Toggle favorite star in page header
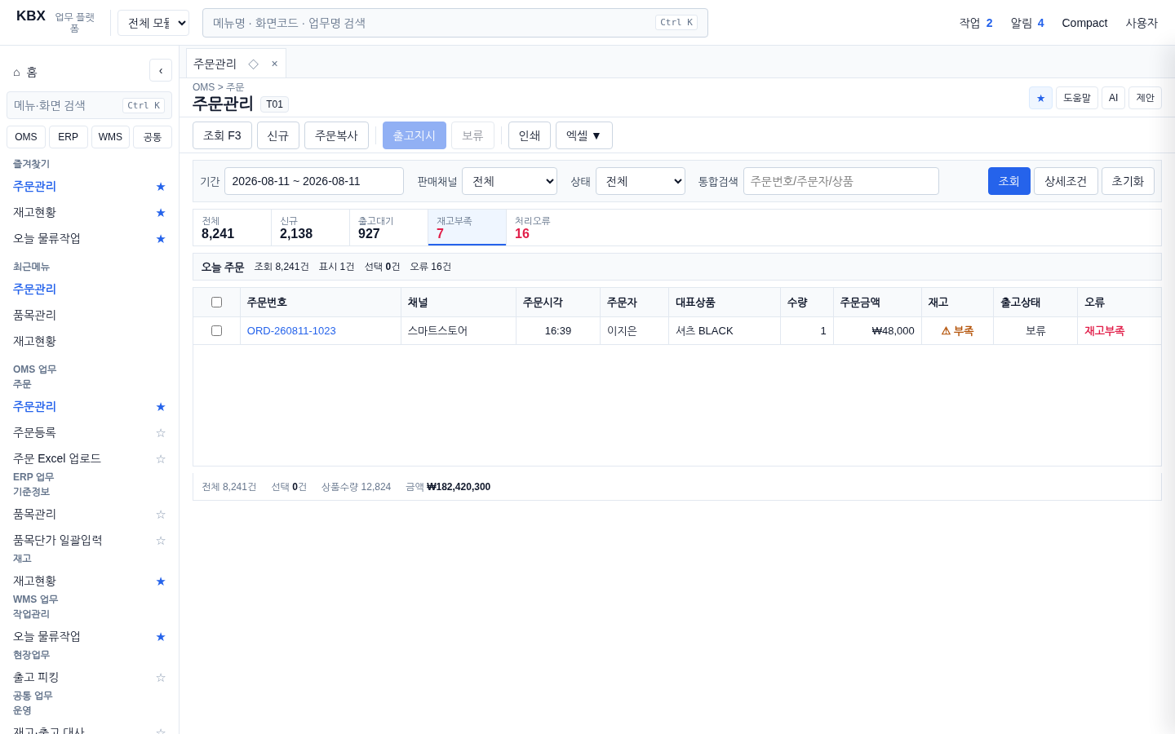1175x734 pixels. pyautogui.click(x=1040, y=98)
